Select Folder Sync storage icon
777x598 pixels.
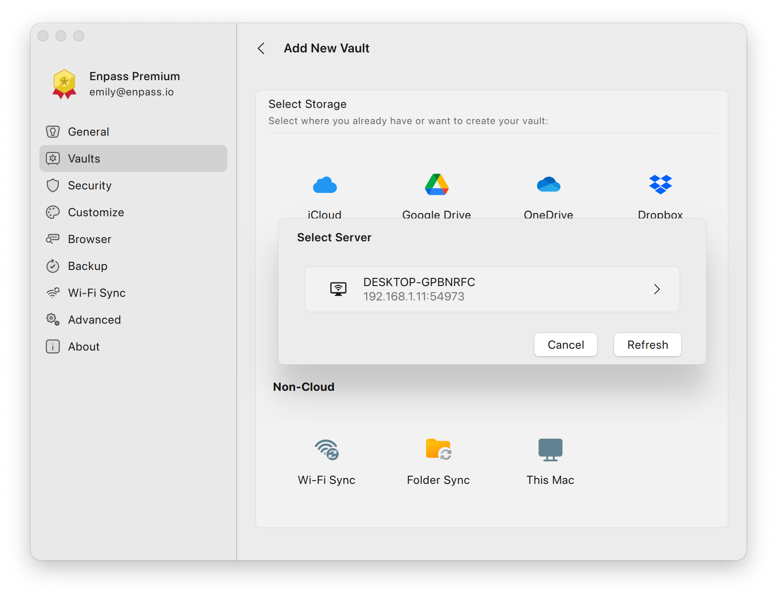click(439, 449)
